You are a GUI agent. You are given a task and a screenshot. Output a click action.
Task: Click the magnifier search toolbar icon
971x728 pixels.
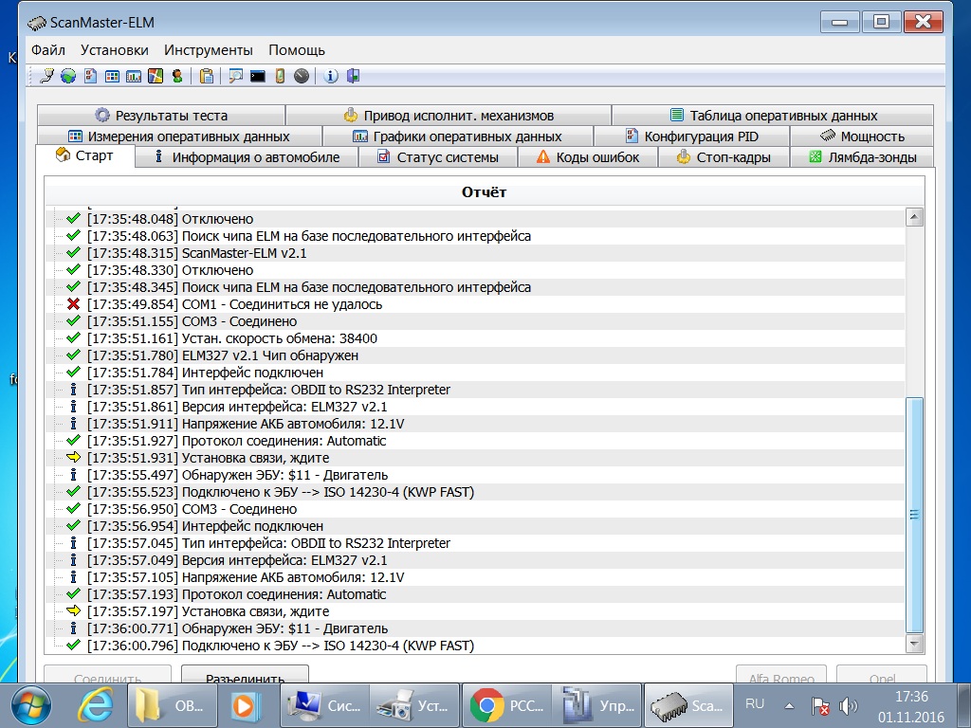click(x=235, y=76)
